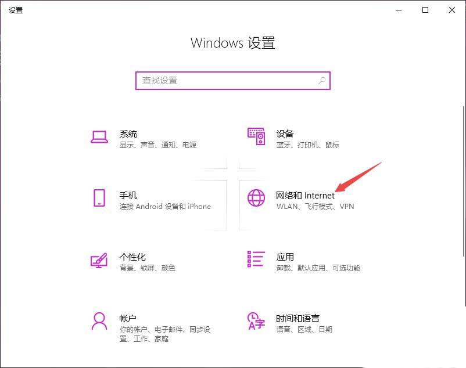Select the 设备 heading

tap(285, 134)
